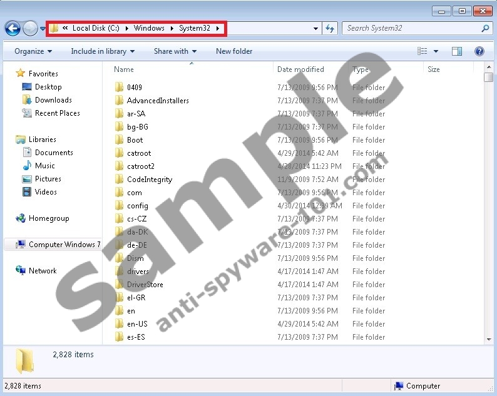Click the catroot folder icon
Viewport: 497px width, 396px height.
point(119,153)
